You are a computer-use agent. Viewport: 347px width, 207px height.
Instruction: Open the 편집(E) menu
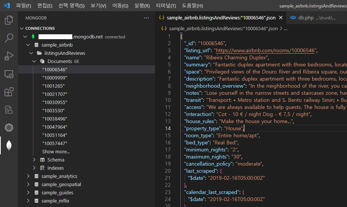coord(45,6)
